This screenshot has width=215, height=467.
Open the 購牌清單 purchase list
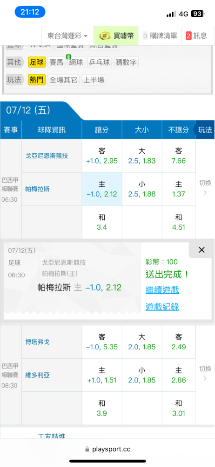(160, 36)
